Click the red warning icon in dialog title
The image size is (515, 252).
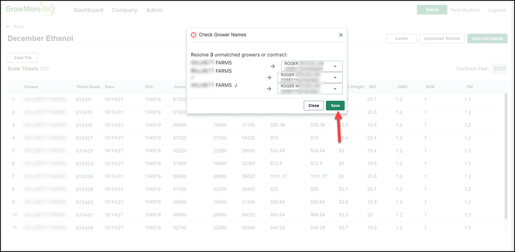tap(193, 35)
